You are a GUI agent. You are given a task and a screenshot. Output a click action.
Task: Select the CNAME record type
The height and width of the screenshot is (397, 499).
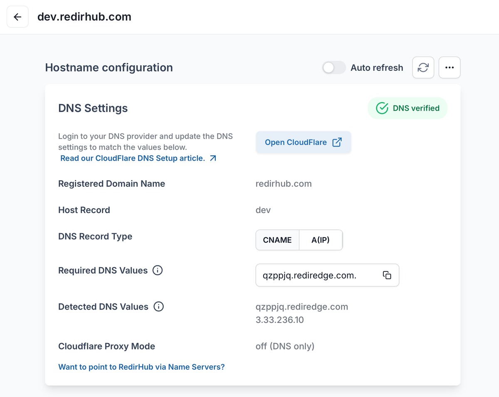[x=277, y=240]
